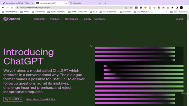Open the UNIVERSITY bookmarks folder
Viewport: 189px width, 106px height.
coord(38,12)
